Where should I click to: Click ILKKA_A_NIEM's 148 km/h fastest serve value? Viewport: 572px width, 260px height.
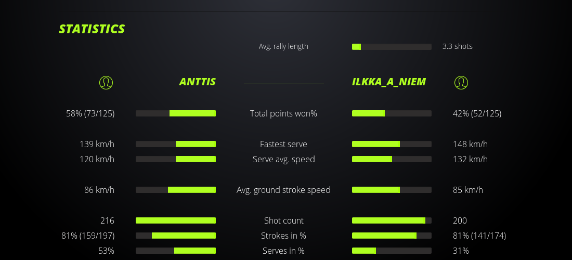[470, 144]
